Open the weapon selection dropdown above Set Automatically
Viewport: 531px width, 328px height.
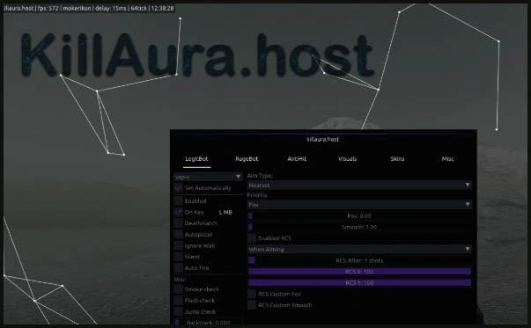(x=208, y=177)
